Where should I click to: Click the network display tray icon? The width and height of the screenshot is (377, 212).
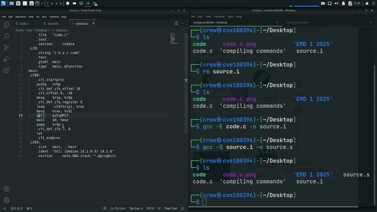click(330, 4)
